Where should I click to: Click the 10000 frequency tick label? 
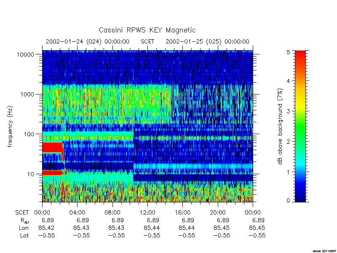(x=25, y=54)
